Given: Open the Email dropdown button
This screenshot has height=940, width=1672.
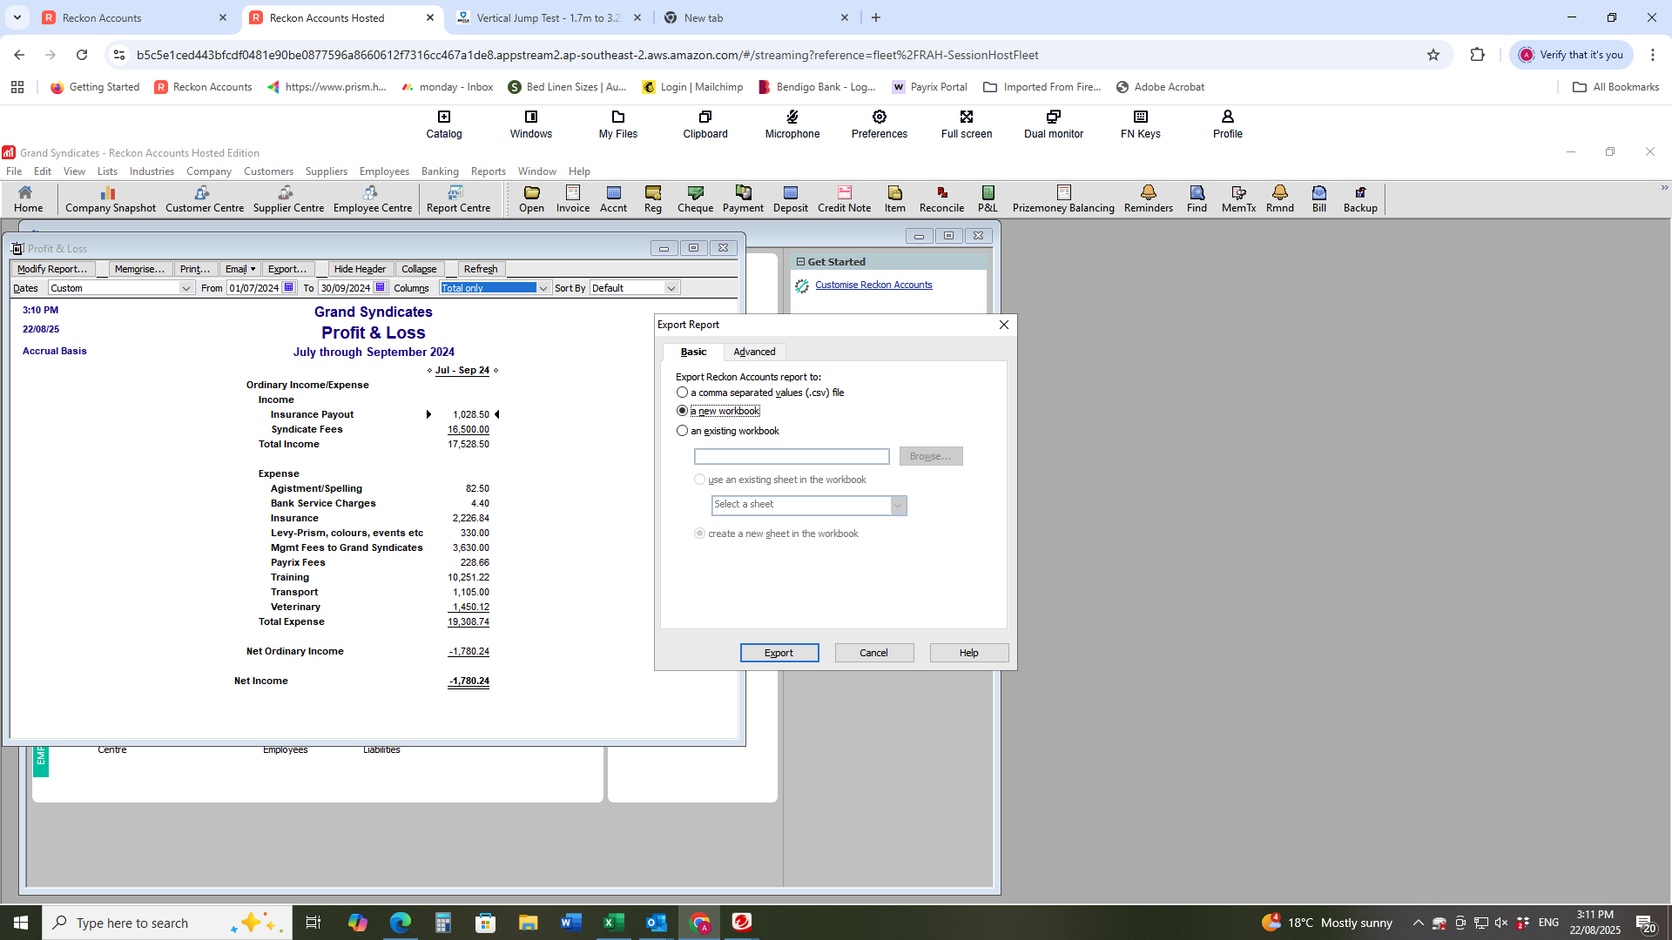Looking at the screenshot, I should pos(239,269).
